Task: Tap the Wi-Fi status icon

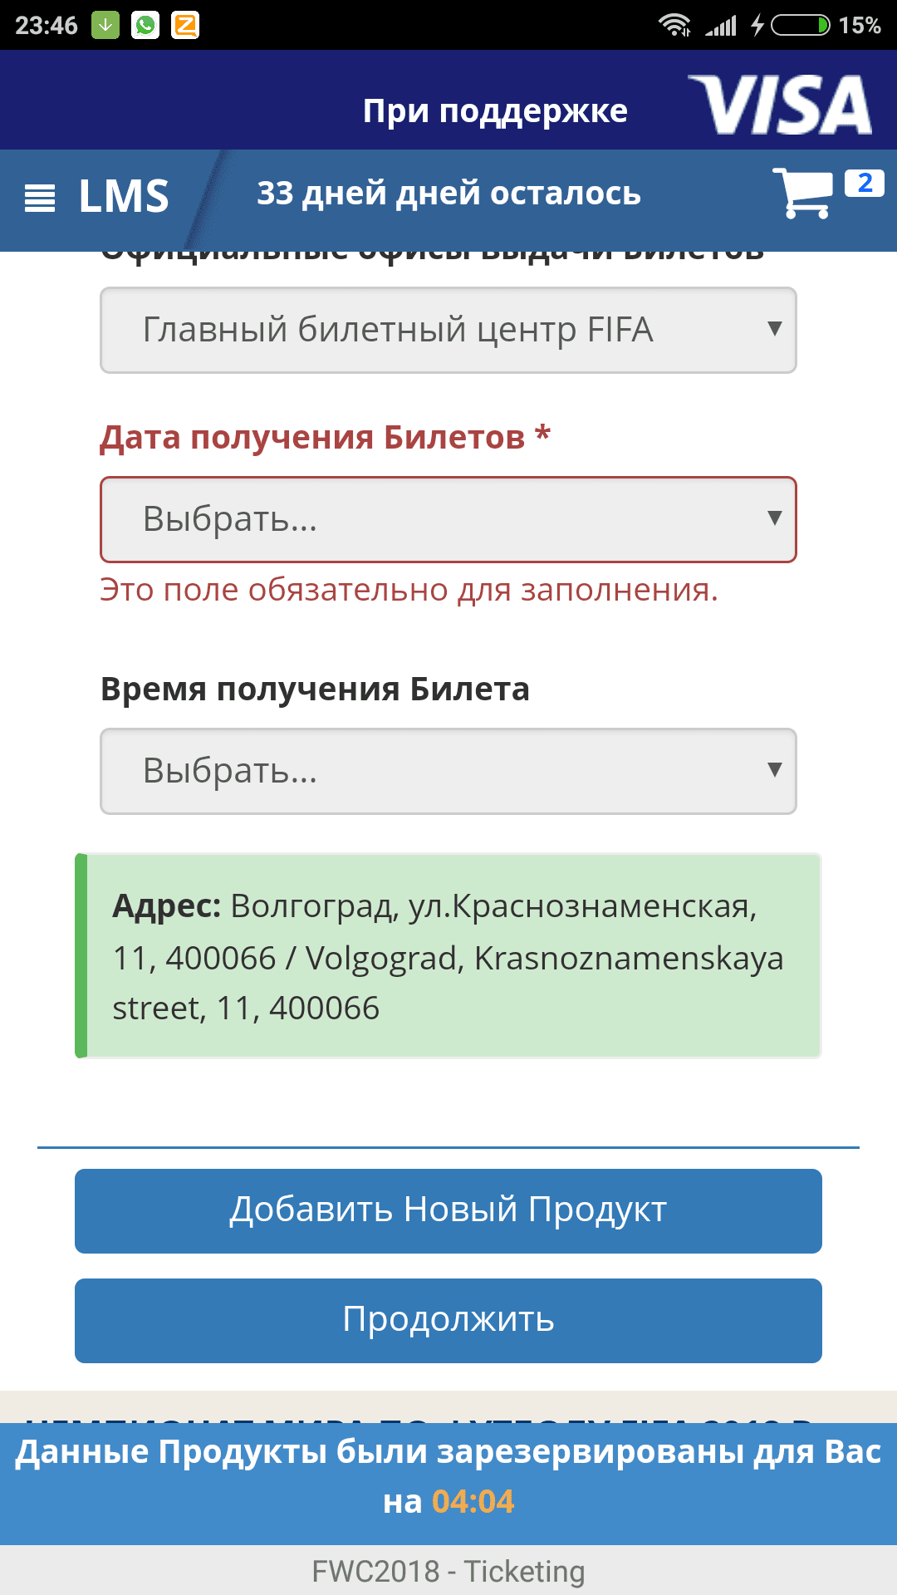Action: (x=674, y=25)
